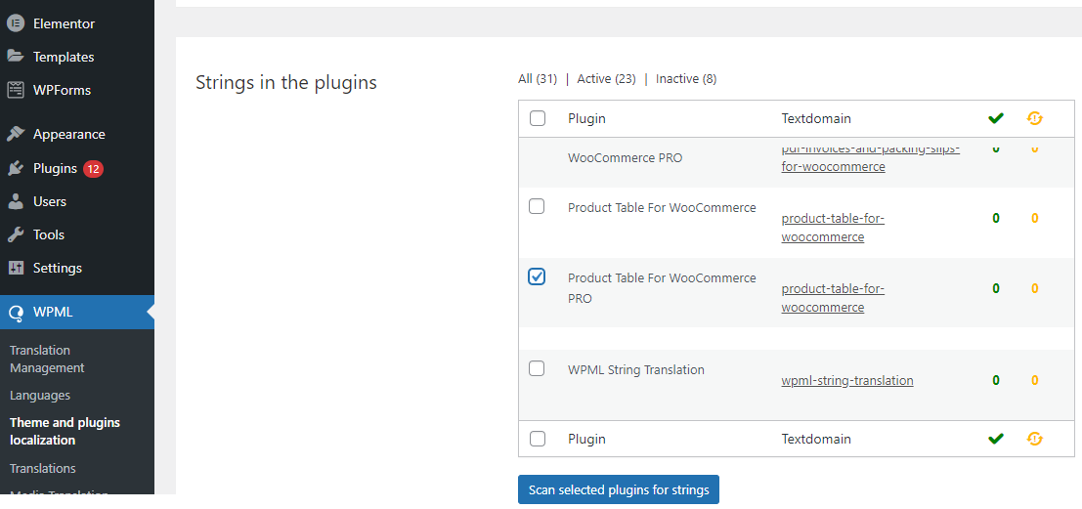The width and height of the screenshot is (1082, 509).
Task: Open the Elementor menu icon
Action: (x=16, y=23)
